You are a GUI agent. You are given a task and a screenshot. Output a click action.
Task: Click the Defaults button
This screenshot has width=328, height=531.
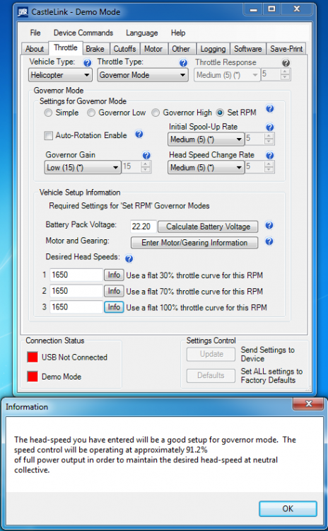click(211, 375)
